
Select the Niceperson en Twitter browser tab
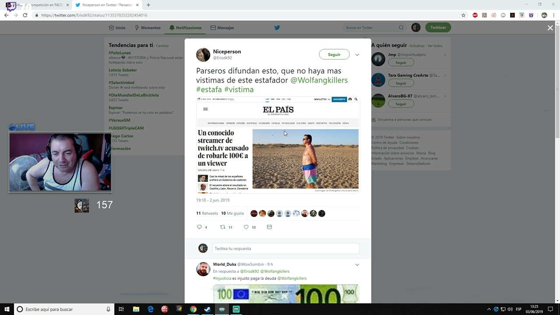coord(107,5)
